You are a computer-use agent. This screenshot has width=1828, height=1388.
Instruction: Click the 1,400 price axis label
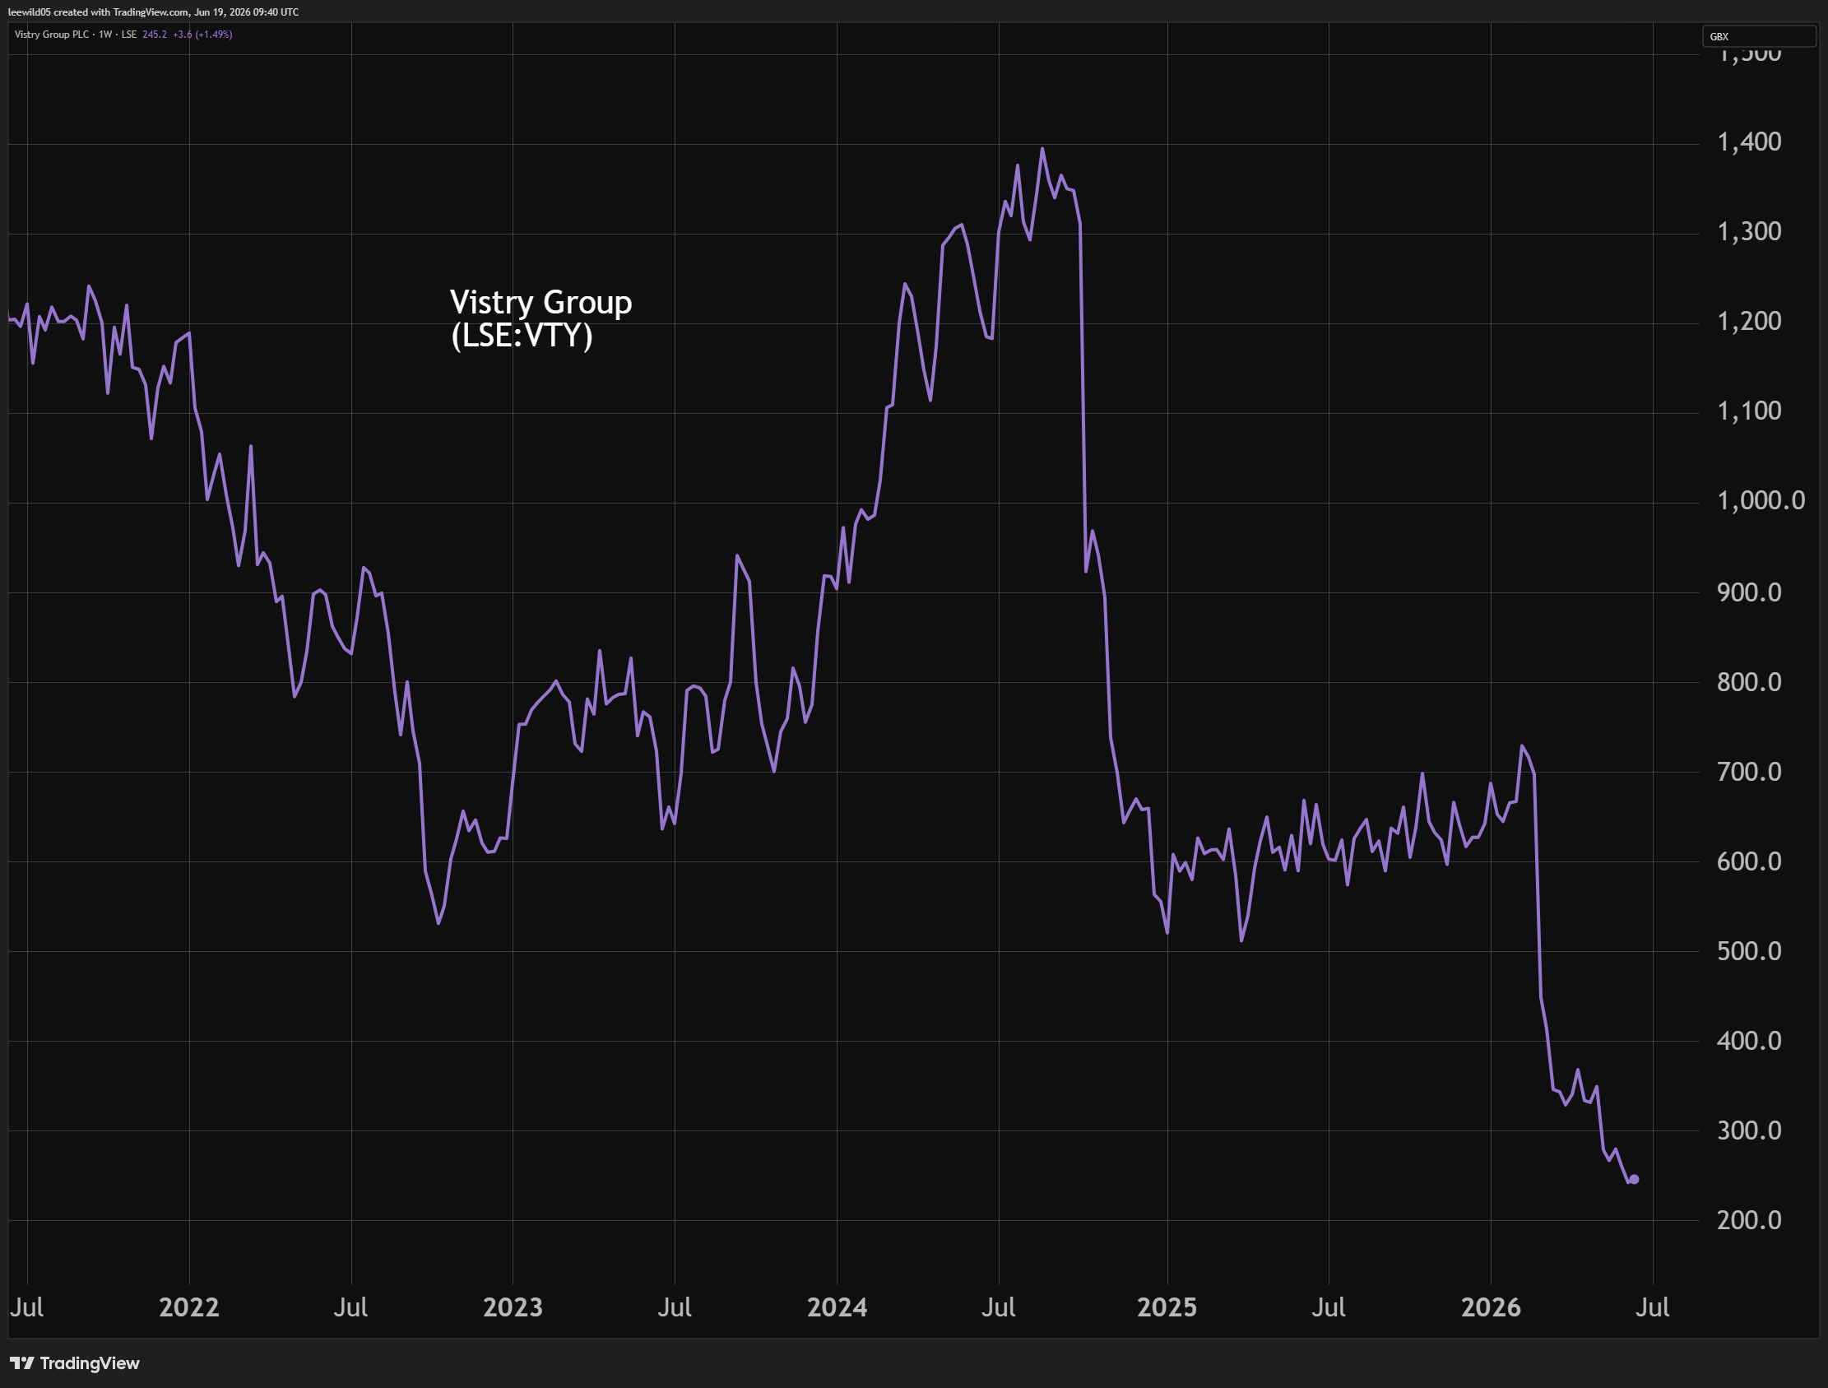1749,142
